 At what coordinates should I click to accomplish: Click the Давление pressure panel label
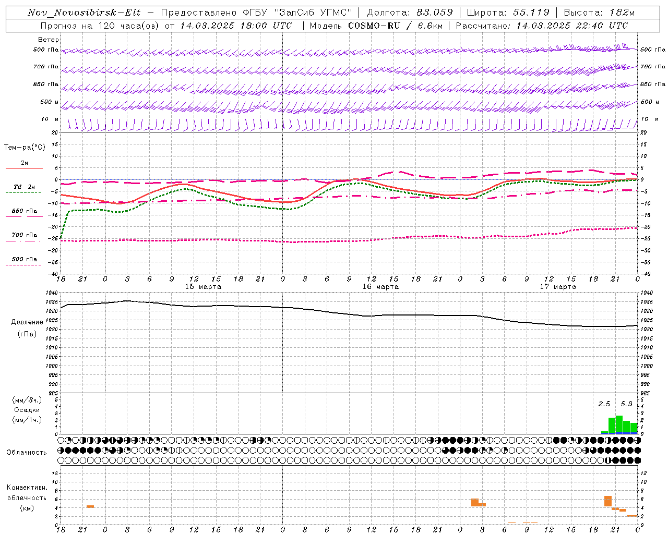click(27, 322)
